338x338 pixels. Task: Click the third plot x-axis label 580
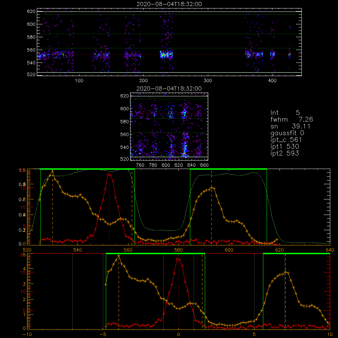(178, 250)
